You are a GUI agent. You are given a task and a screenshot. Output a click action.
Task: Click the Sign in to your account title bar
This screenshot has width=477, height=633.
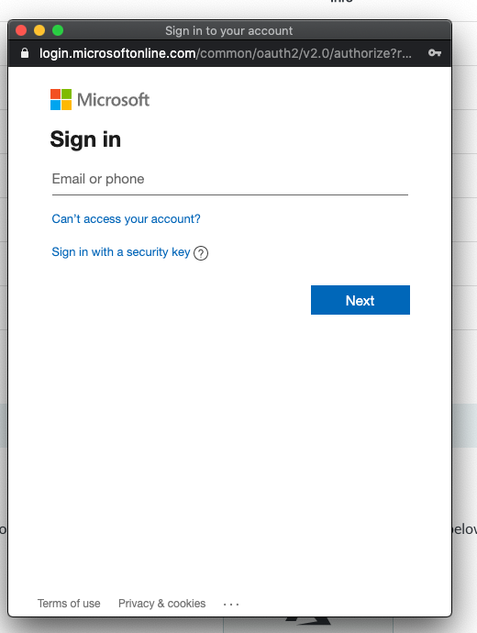point(228,30)
